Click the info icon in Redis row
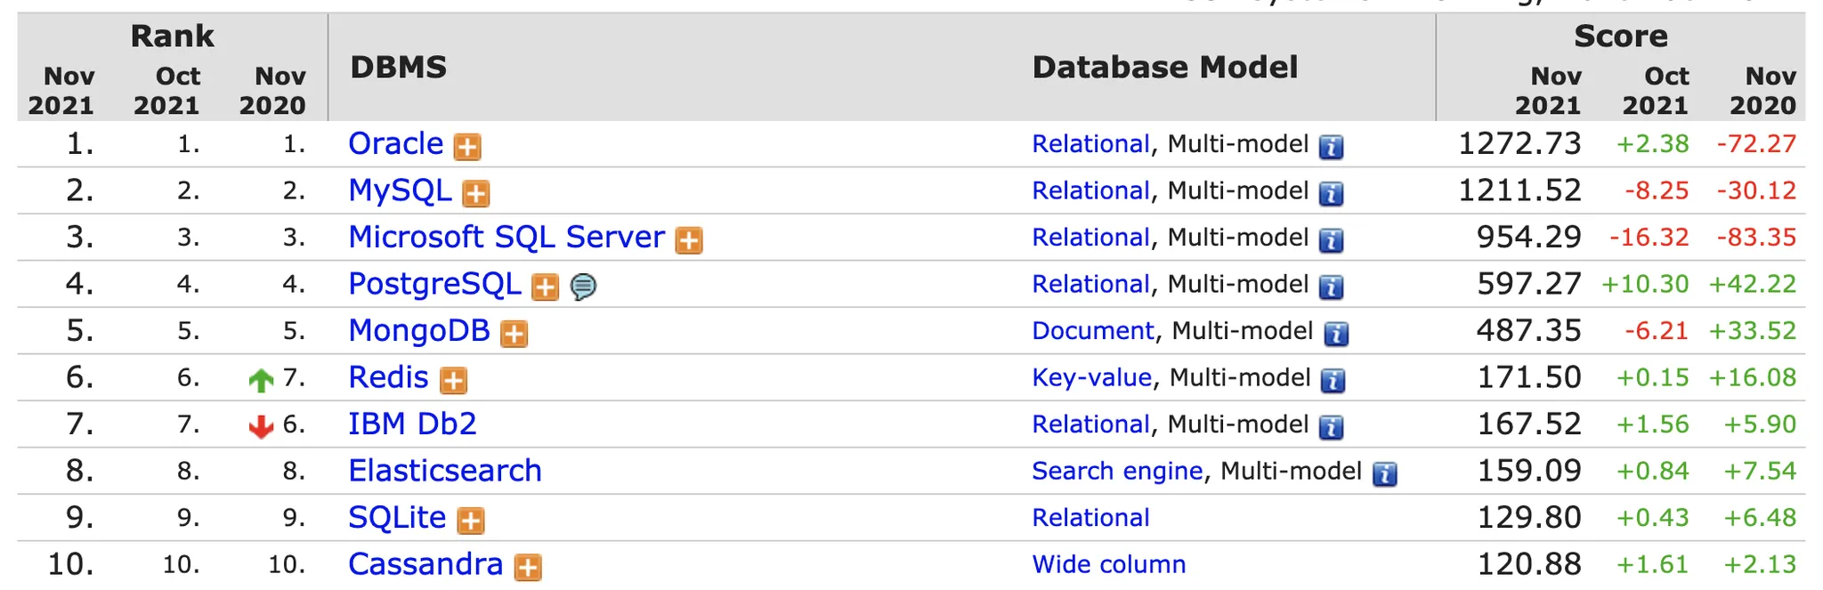This screenshot has width=1823, height=590. 1333,381
